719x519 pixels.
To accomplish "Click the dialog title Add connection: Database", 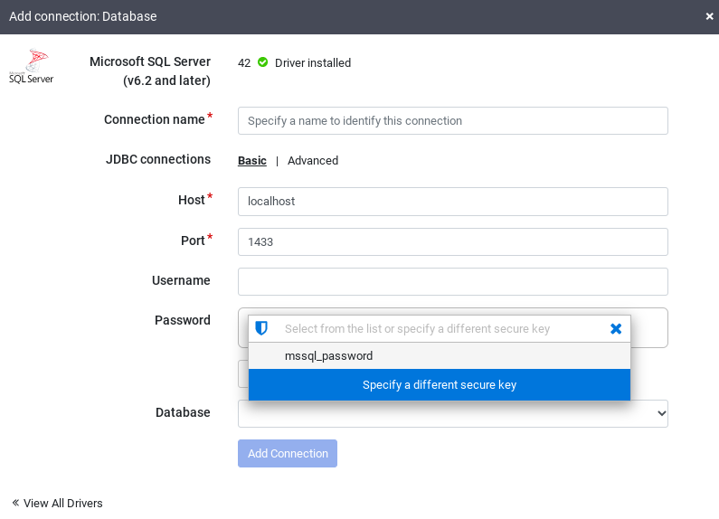I will [x=82, y=16].
